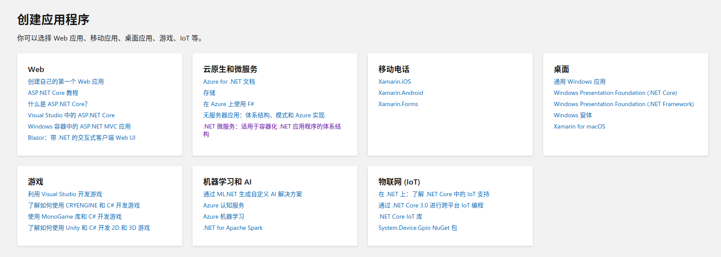Open the Xamarin.iOS link
The image size is (721, 257).
(395, 81)
